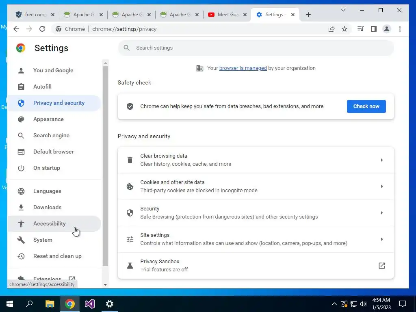Close the Settings tab
Viewport: 416px width, 312px height.
(x=293, y=15)
